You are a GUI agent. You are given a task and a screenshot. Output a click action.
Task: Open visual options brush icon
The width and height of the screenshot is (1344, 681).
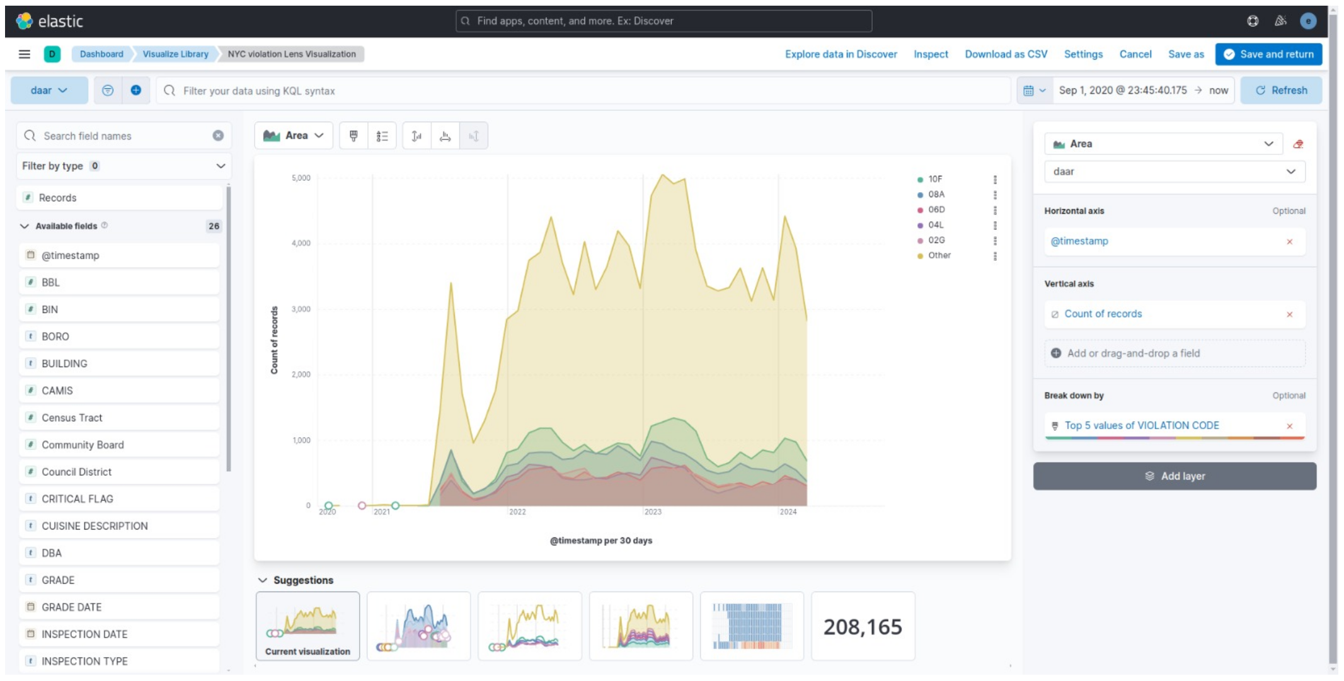(x=353, y=135)
